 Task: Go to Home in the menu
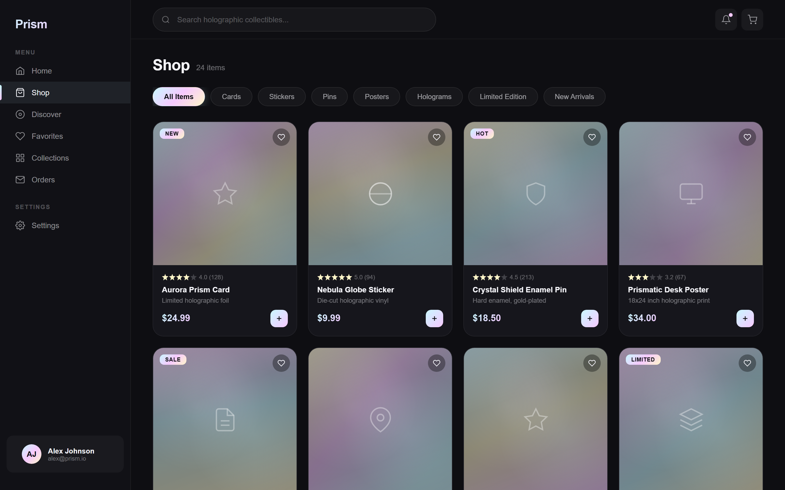[x=65, y=71]
